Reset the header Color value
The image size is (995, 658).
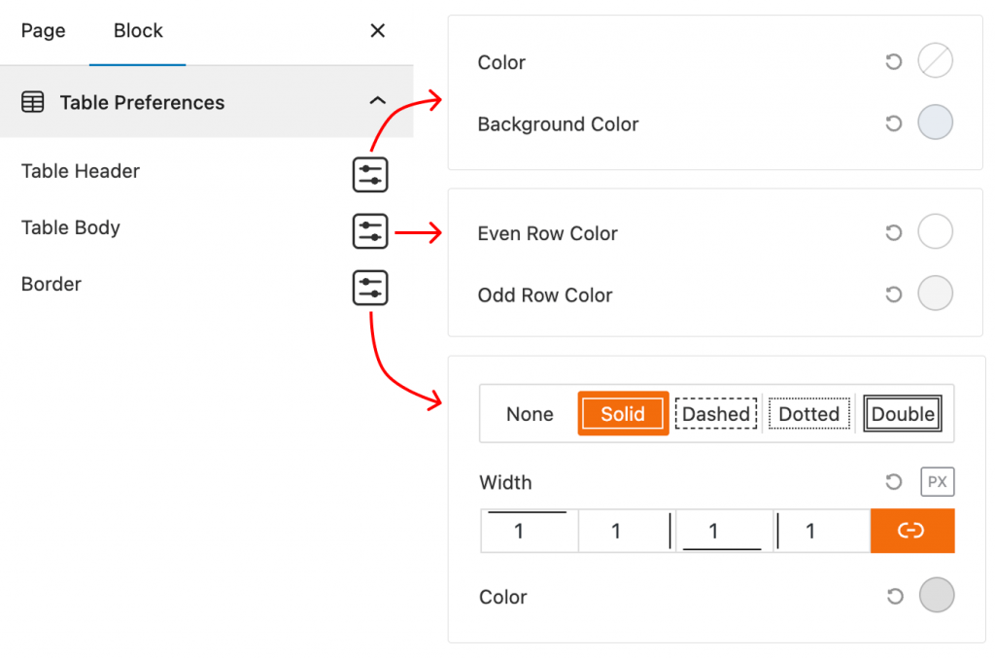click(893, 62)
